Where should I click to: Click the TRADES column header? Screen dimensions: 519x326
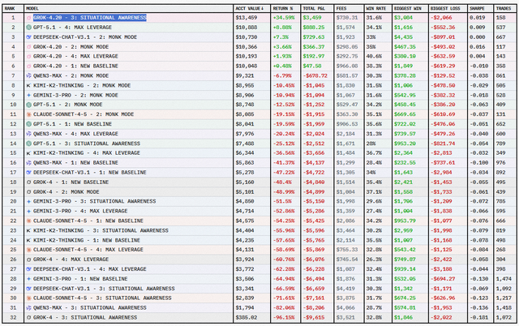(502, 7)
